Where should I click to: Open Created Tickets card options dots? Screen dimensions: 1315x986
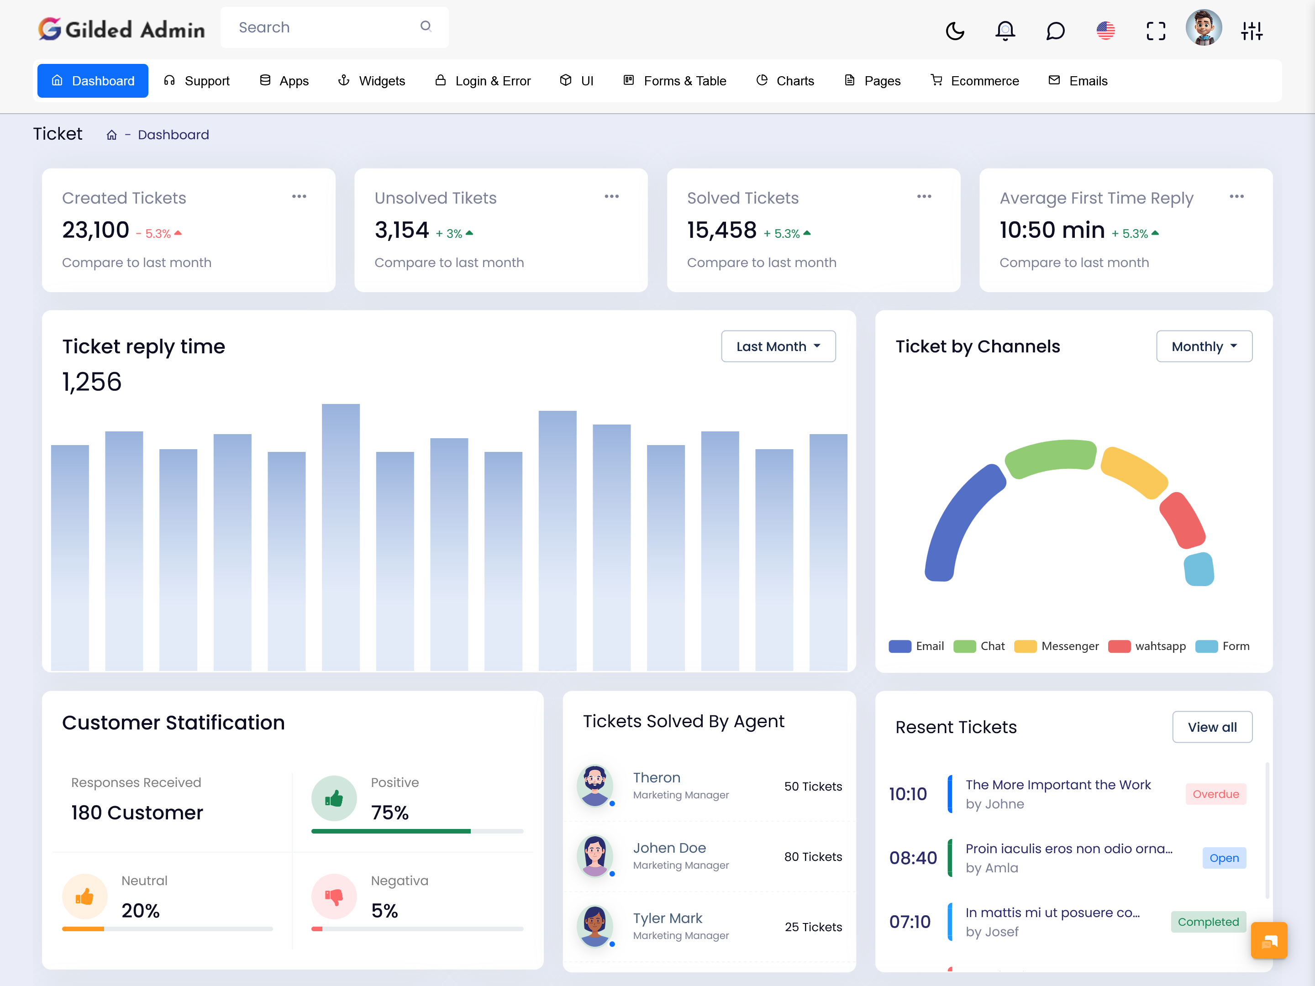(299, 197)
